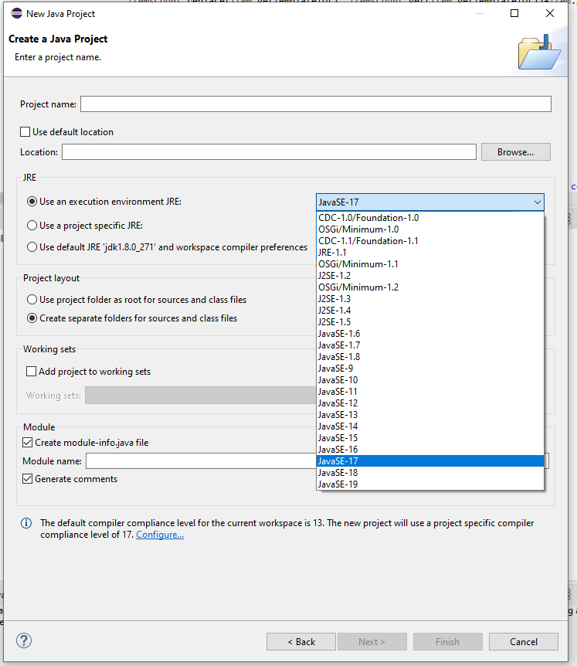Click the Browse... button
577x666 pixels.
click(515, 152)
